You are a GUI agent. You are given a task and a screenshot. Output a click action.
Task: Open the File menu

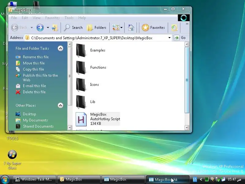(14, 18)
